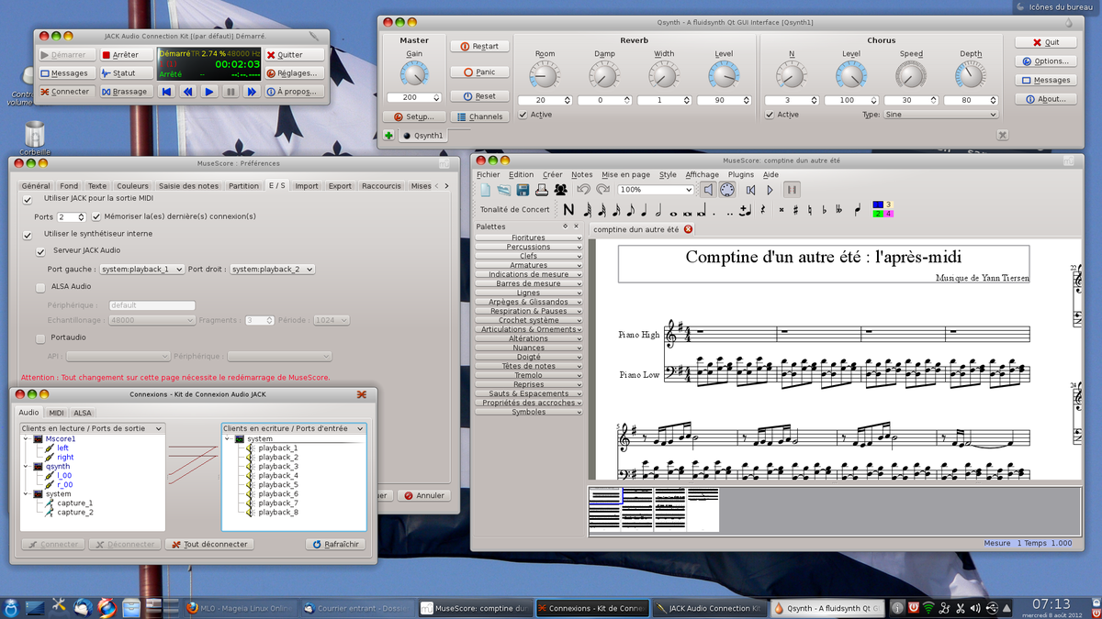Click the print icon in MuseScore toolbar
1102x619 pixels.
(x=542, y=190)
